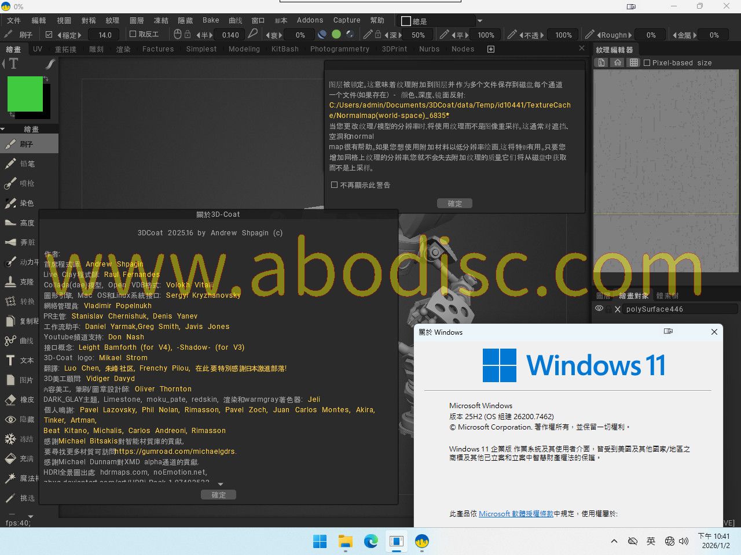Image resolution: width=741 pixels, height=555 pixels.
Task: Select the 文本 text tool
Action: [23, 360]
